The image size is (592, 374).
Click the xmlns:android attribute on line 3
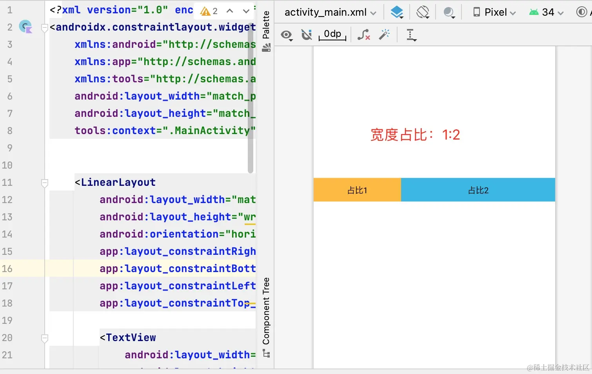pos(165,44)
